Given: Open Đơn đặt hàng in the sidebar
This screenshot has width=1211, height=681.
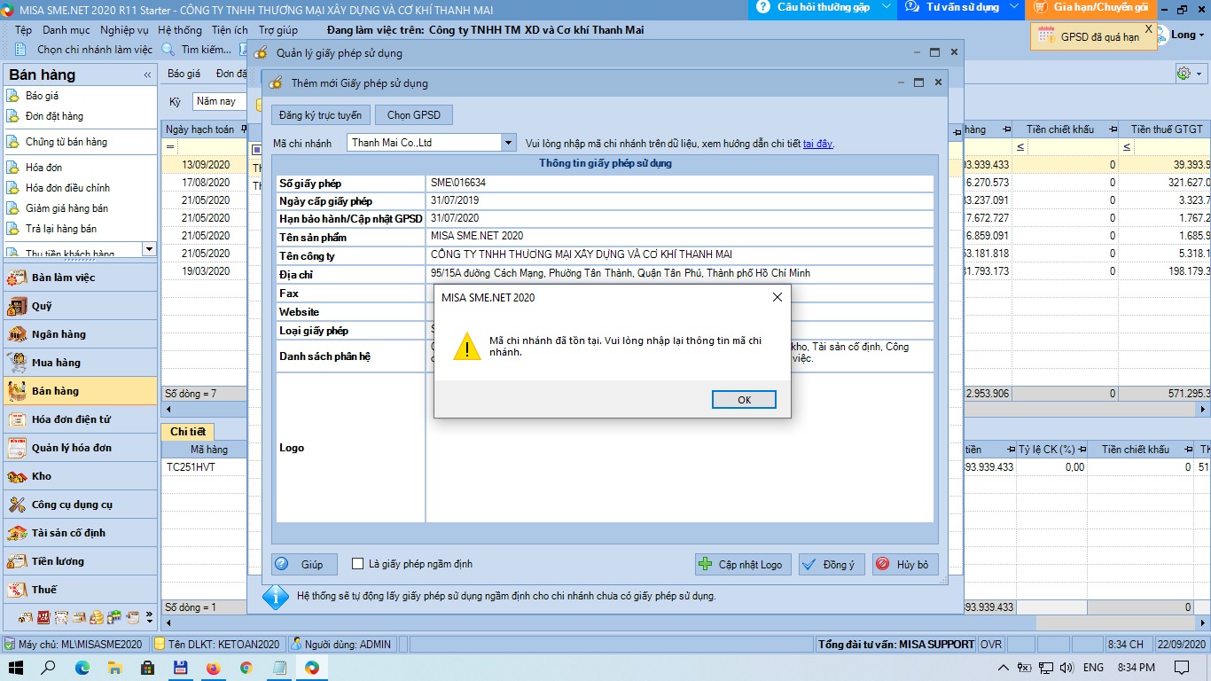Looking at the screenshot, I should (54, 116).
